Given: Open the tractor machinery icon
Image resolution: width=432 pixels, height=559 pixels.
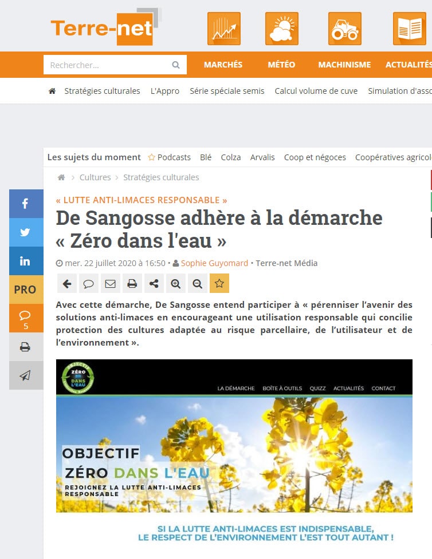Looking at the screenshot, I should pos(345,29).
